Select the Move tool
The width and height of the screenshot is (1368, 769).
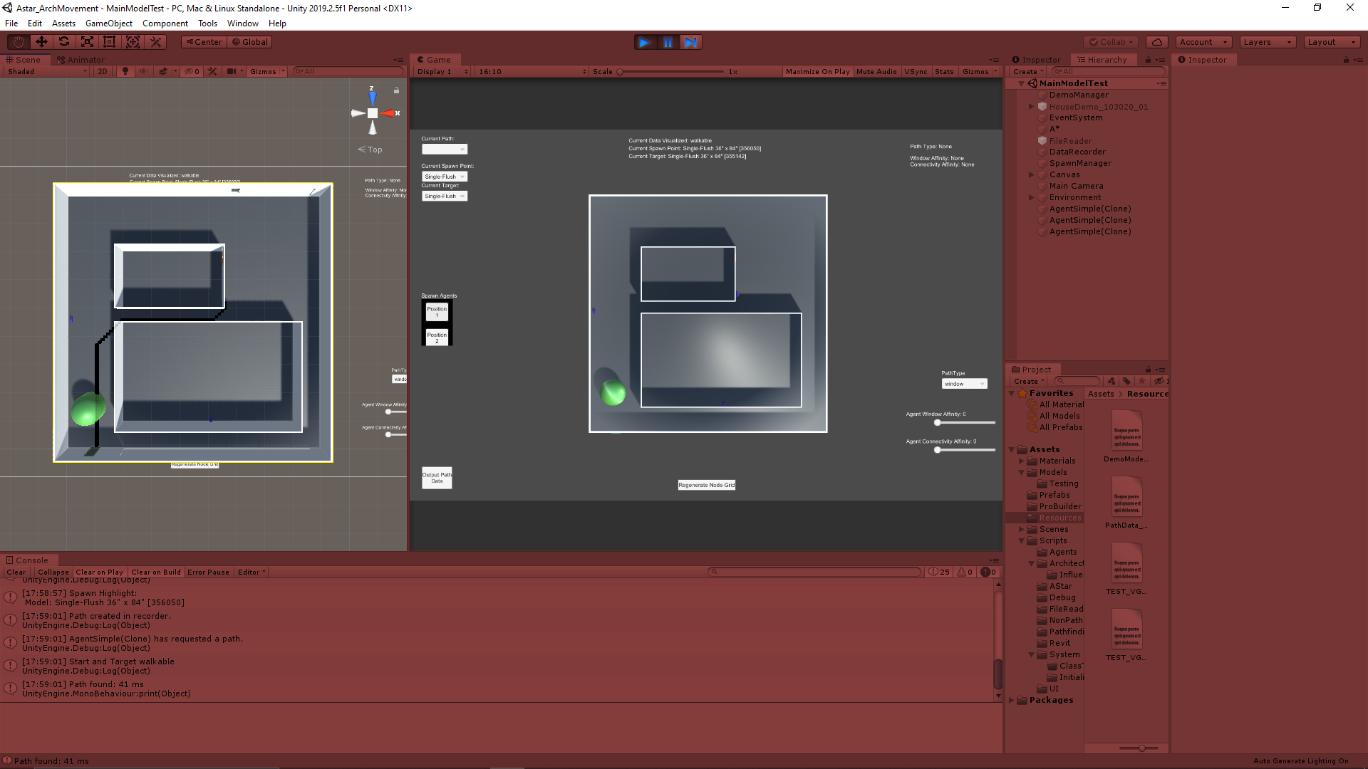[41, 42]
